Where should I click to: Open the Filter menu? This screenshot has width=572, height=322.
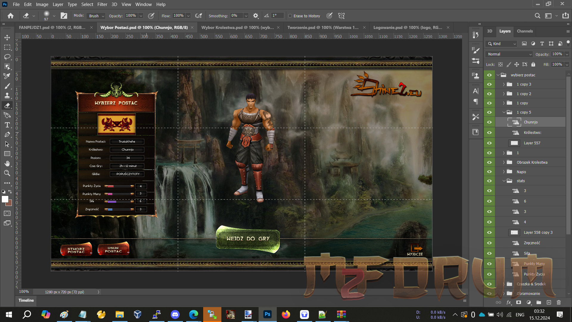pyautogui.click(x=102, y=4)
